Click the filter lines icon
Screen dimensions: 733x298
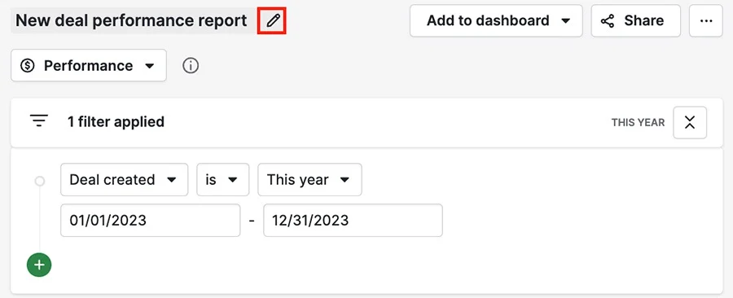click(39, 121)
